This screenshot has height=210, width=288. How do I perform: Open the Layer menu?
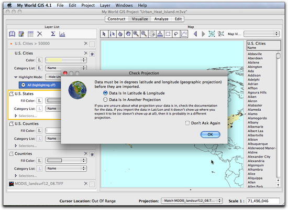(105, 5)
